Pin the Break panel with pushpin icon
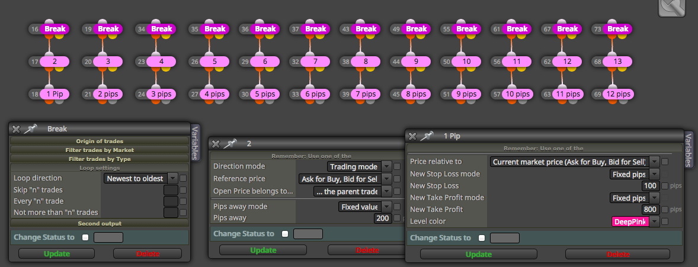698x267 pixels. [30, 129]
